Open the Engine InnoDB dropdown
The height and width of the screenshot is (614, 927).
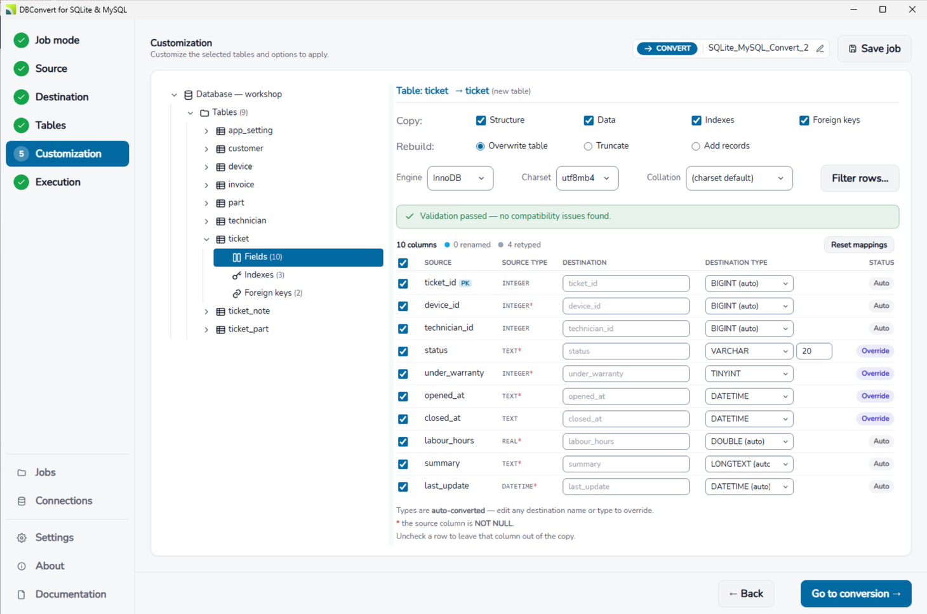click(x=460, y=178)
